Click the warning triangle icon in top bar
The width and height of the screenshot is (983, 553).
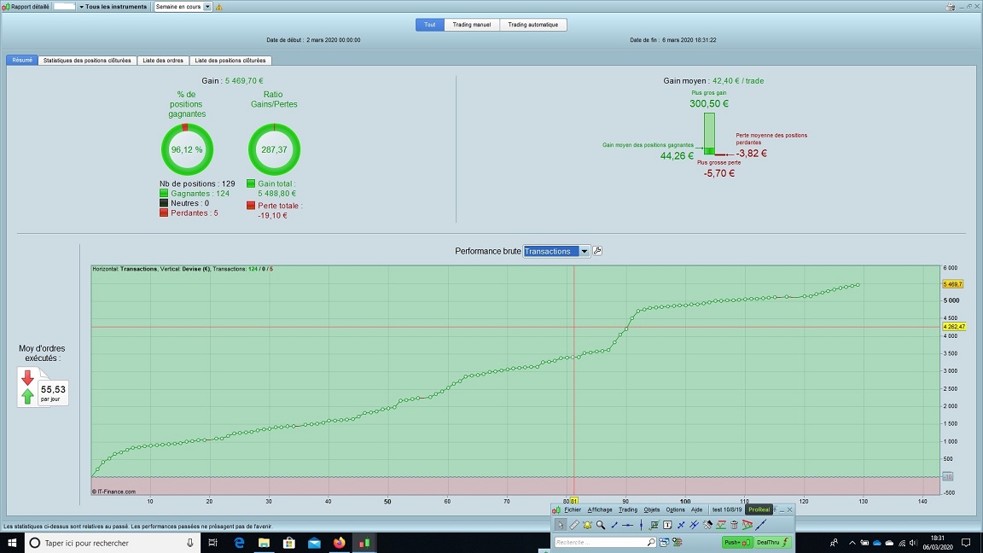point(218,7)
